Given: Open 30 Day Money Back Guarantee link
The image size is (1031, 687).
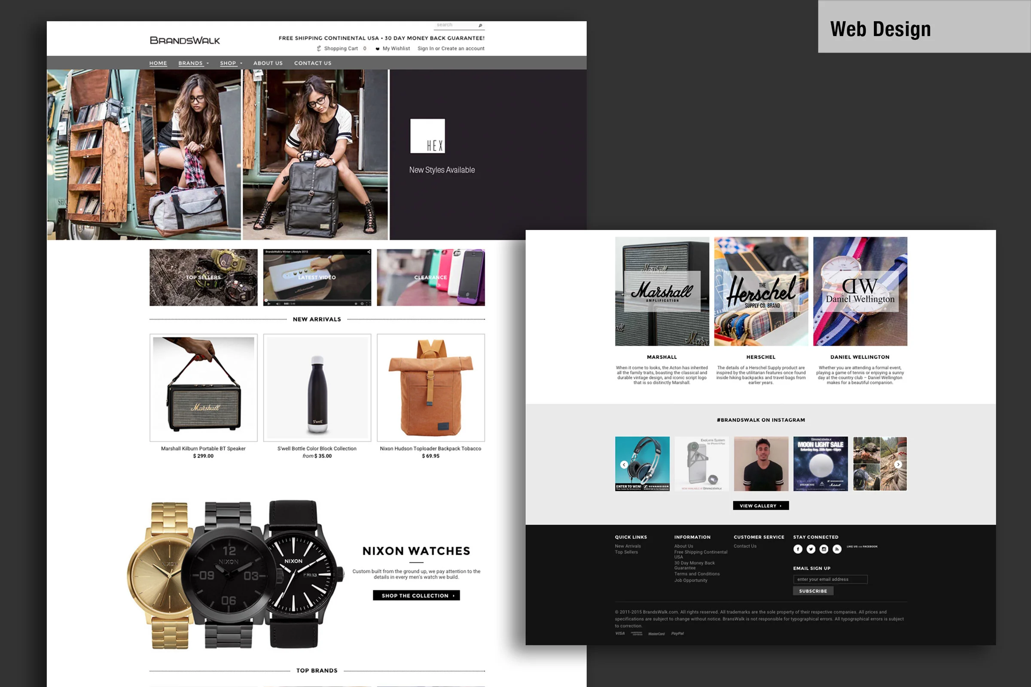Looking at the screenshot, I should (x=695, y=565).
